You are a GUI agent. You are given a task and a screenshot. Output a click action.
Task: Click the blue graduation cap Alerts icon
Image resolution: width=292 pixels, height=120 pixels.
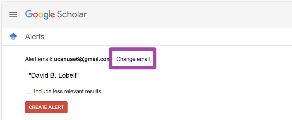coord(13,37)
